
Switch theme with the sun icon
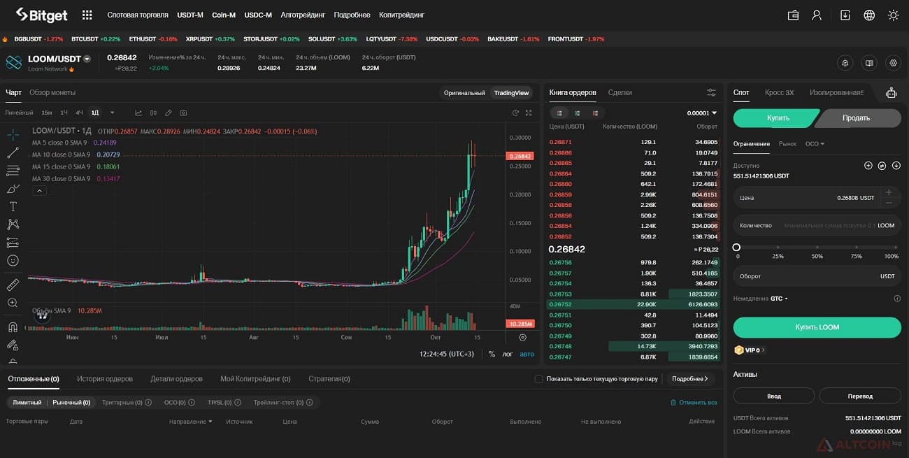pyautogui.click(x=893, y=15)
